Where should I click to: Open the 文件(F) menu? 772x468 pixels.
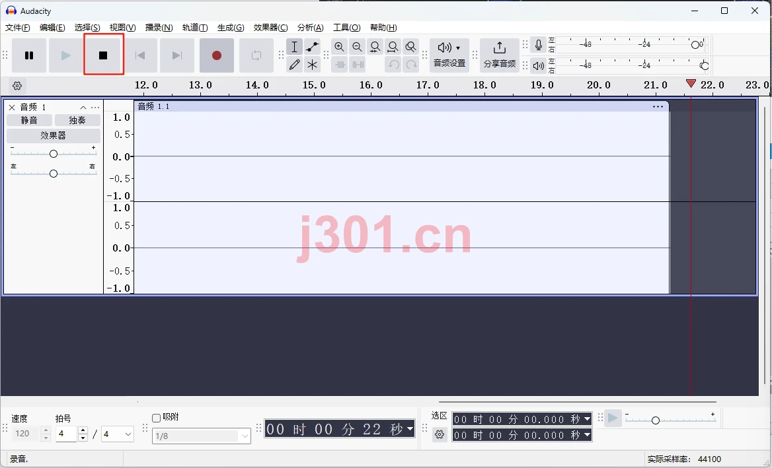coord(18,28)
